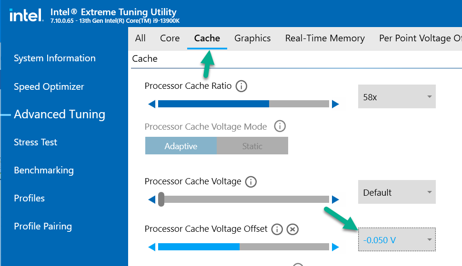
Task: Open Speed Optimizer in sidebar
Action: 49,86
